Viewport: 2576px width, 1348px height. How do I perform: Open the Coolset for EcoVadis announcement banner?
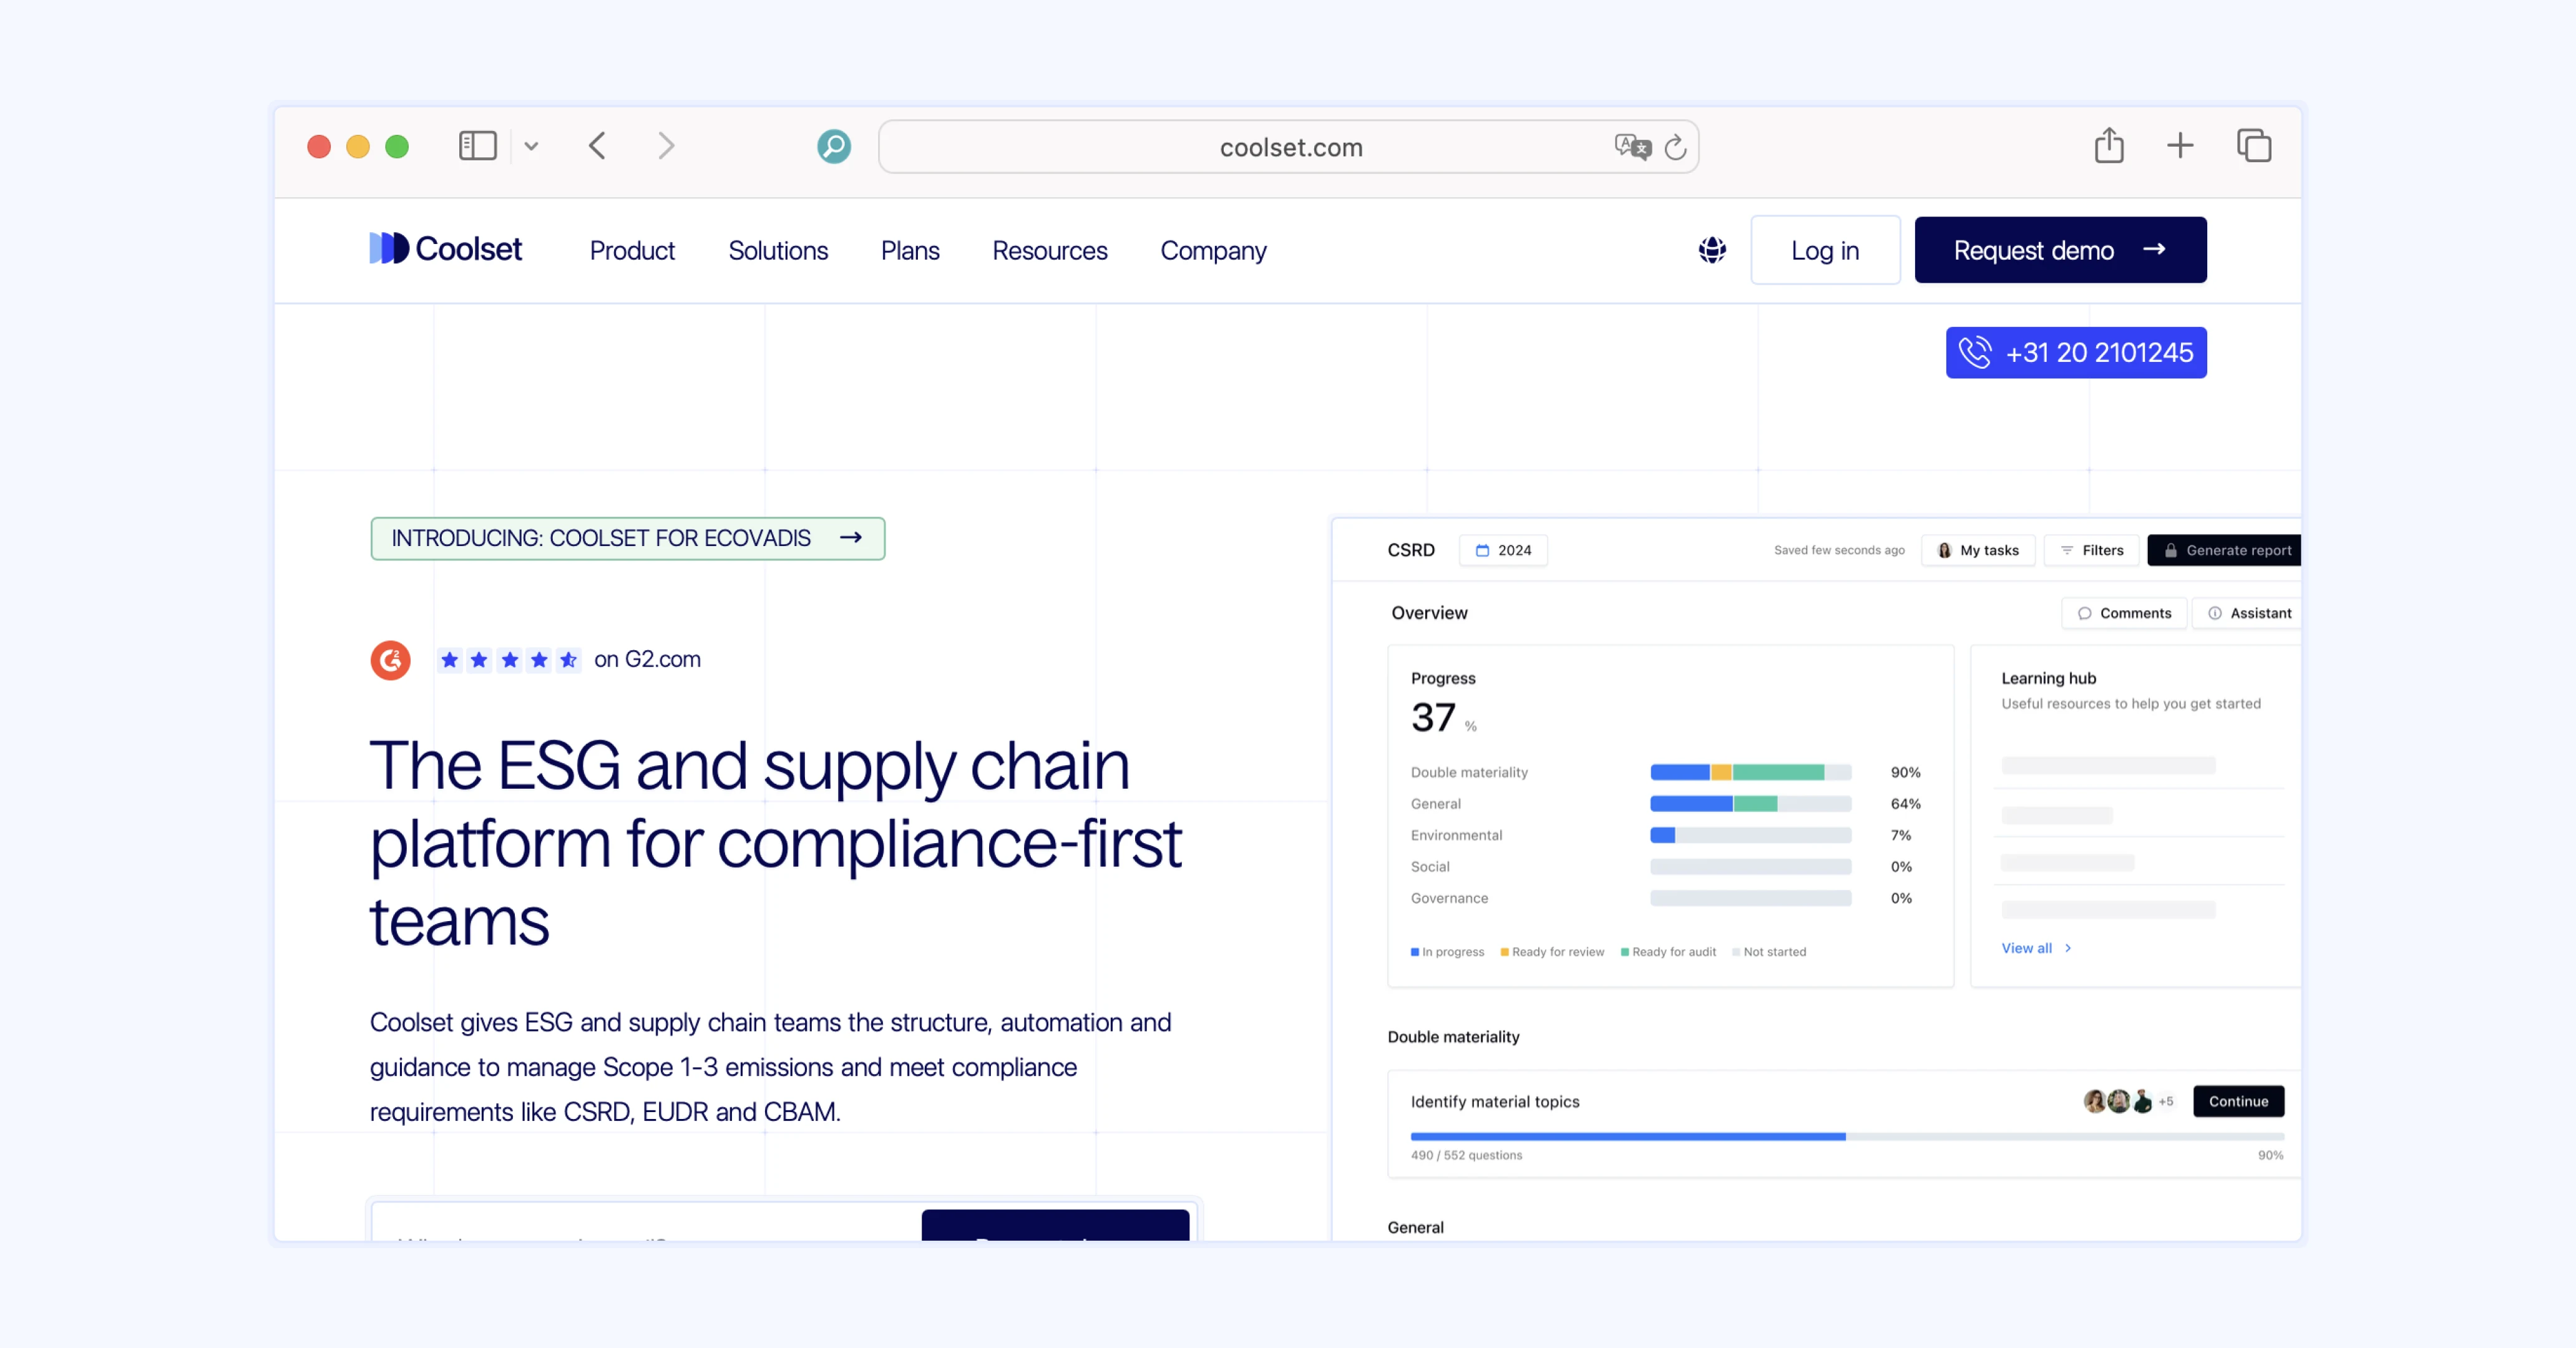(x=627, y=538)
